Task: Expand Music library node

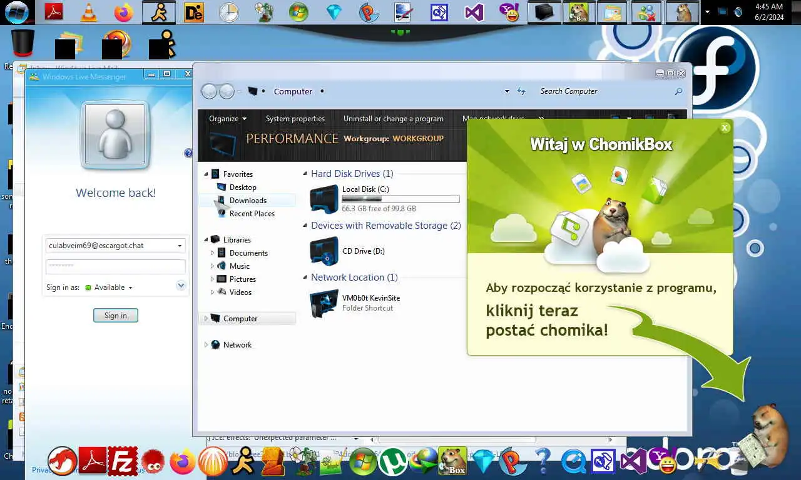Action: click(x=212, y=266)
